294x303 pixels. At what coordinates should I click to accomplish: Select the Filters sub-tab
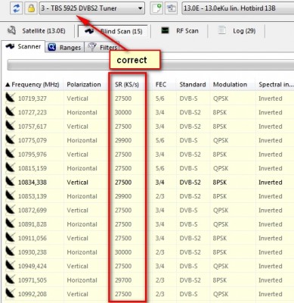coord(102,47)
